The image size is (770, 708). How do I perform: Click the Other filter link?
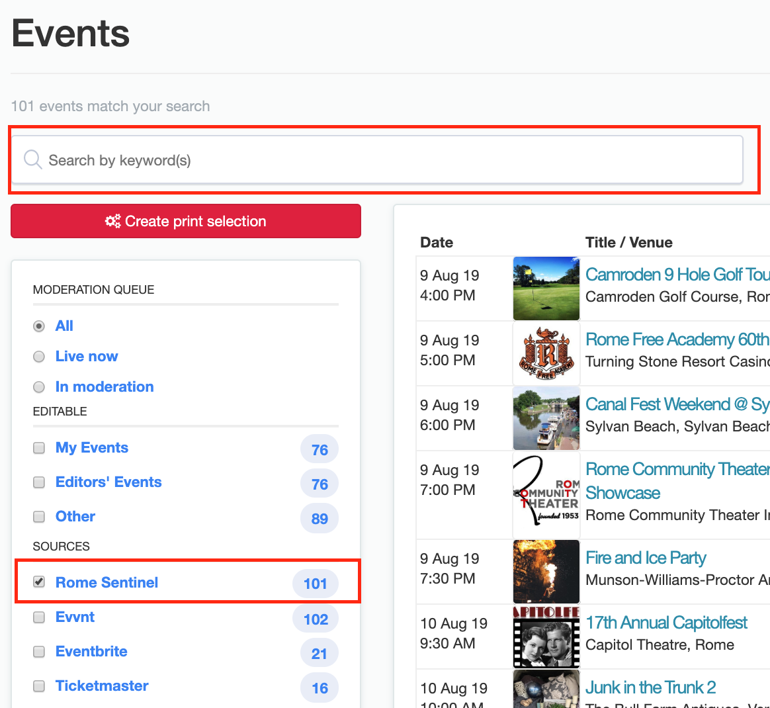[x=75, y=516]
